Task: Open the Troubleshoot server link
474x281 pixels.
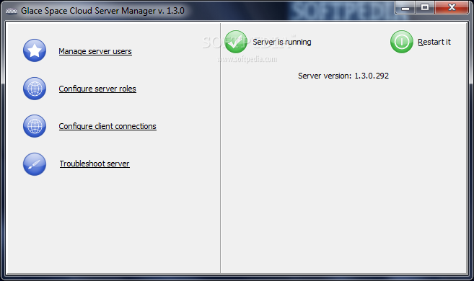Action: tap(95, 164)
